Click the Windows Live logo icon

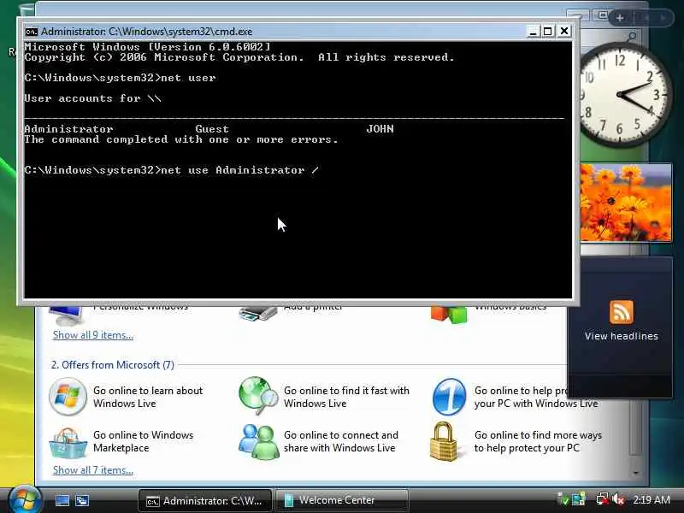coord(68,397)
